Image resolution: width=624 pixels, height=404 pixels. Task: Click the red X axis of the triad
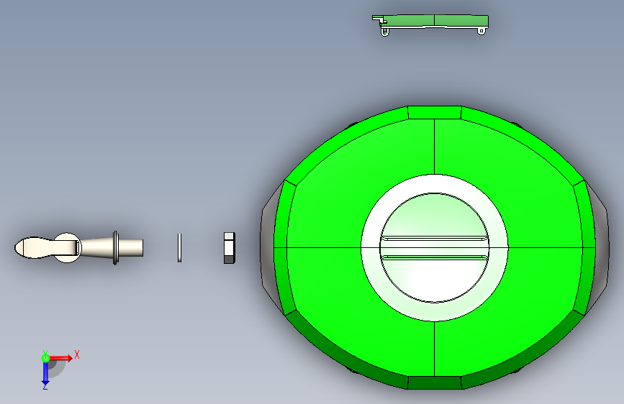(61, 358)
